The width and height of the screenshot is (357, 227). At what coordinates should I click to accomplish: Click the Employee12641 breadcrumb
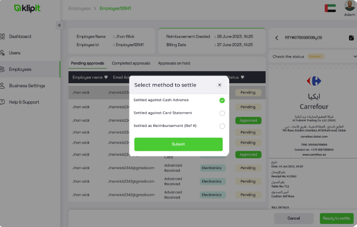pyautogui.click(x=115, y=9)
